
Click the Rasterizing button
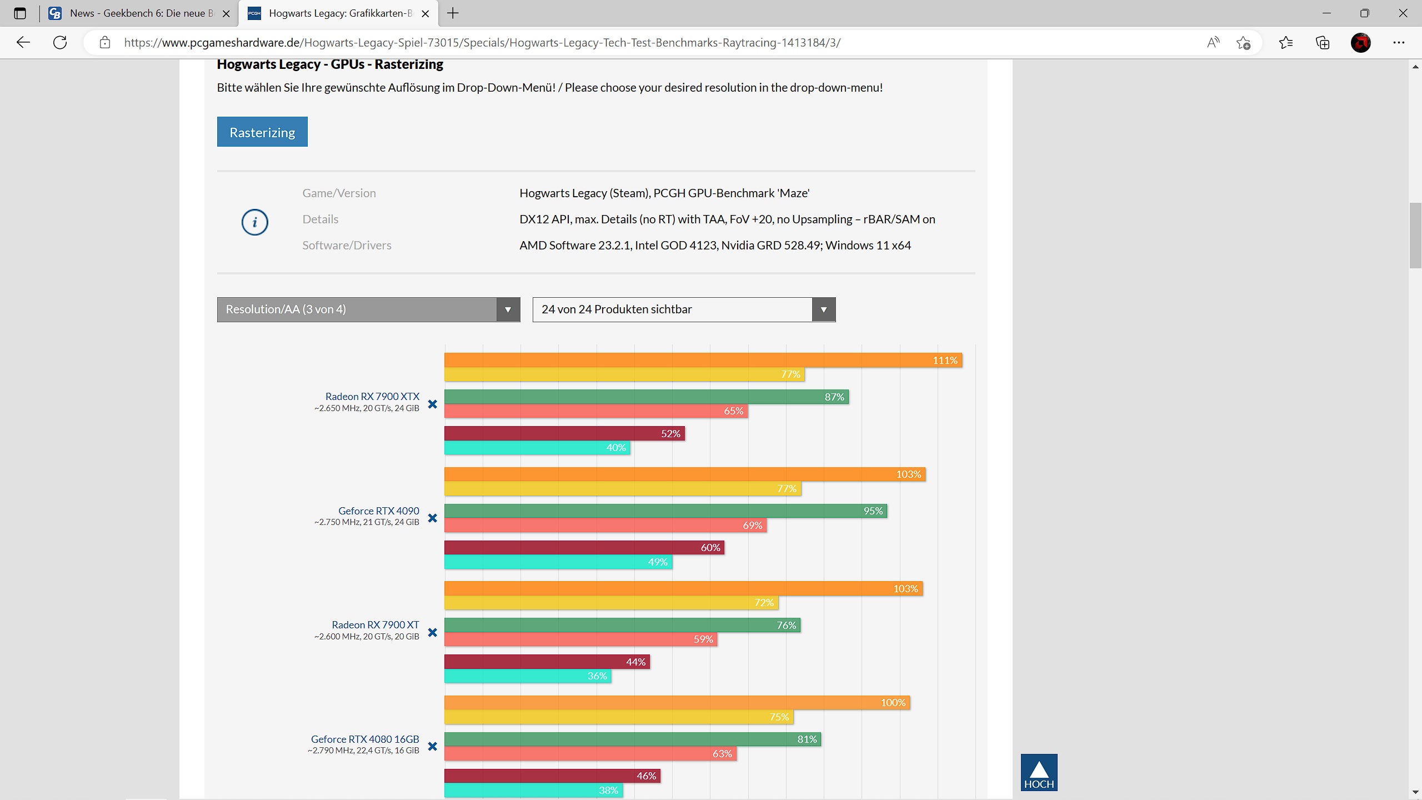click(x=262, y=132)
